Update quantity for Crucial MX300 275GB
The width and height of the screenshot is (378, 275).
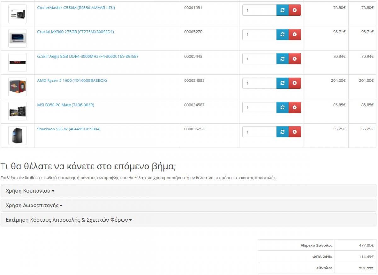pyautogui.click(x=283, y=35)
